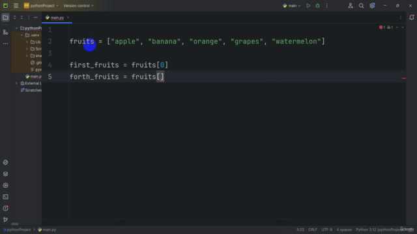The image size is (417, 234).
Task: Select Scratches and Consoles node
Action: [31, 90]
